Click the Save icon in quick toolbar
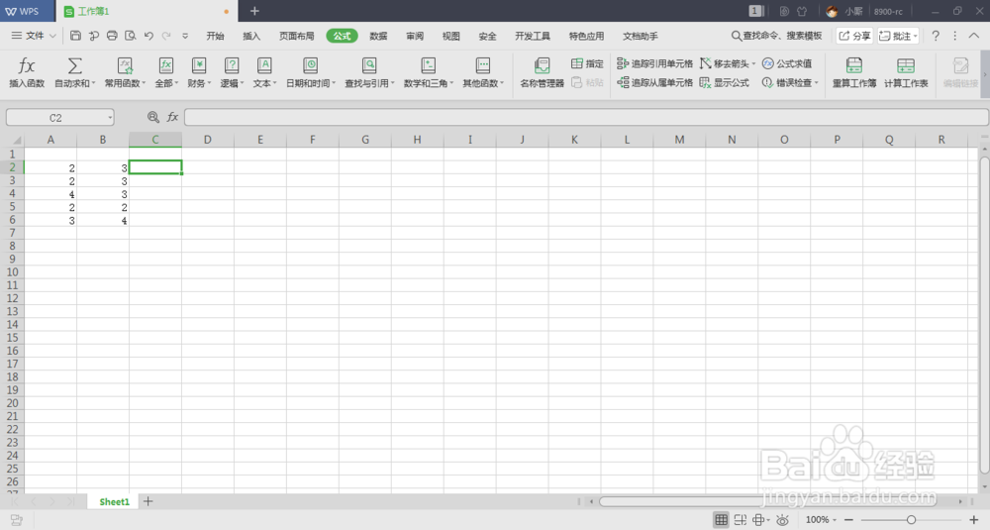 (75, 36)
